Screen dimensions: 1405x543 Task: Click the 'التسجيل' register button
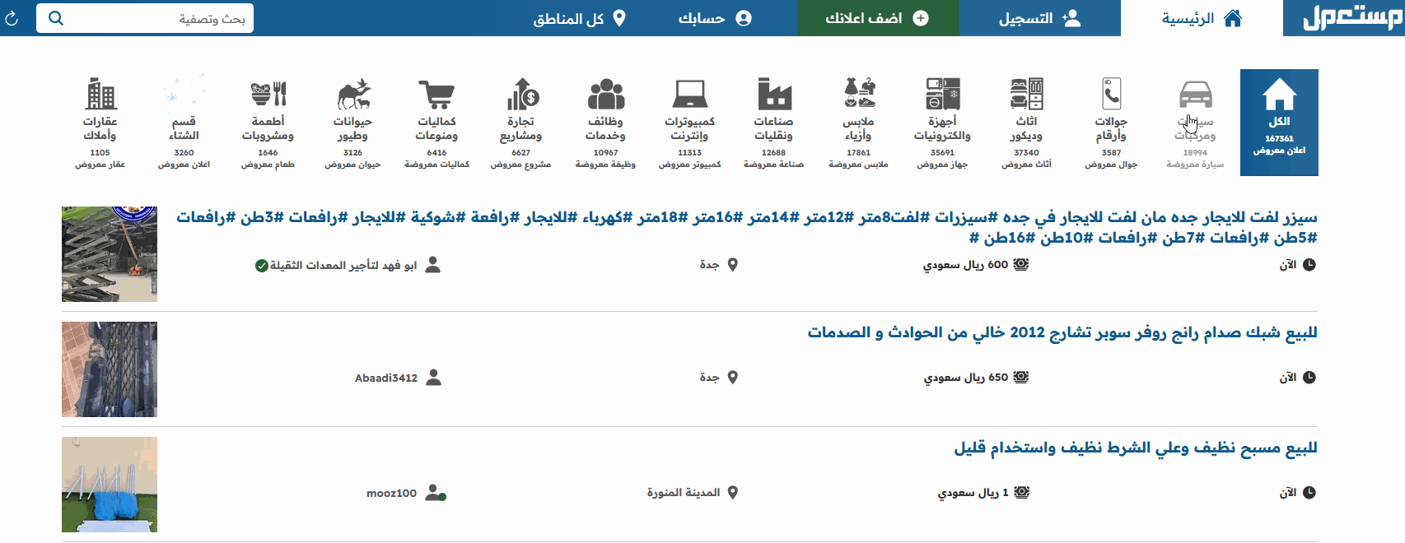1039,18
